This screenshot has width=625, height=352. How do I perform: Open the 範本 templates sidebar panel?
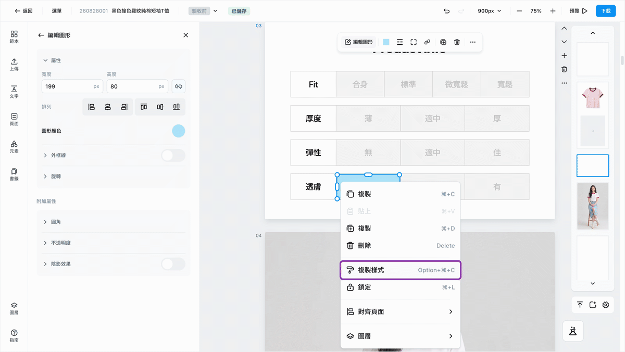click(x=14, y=36)
